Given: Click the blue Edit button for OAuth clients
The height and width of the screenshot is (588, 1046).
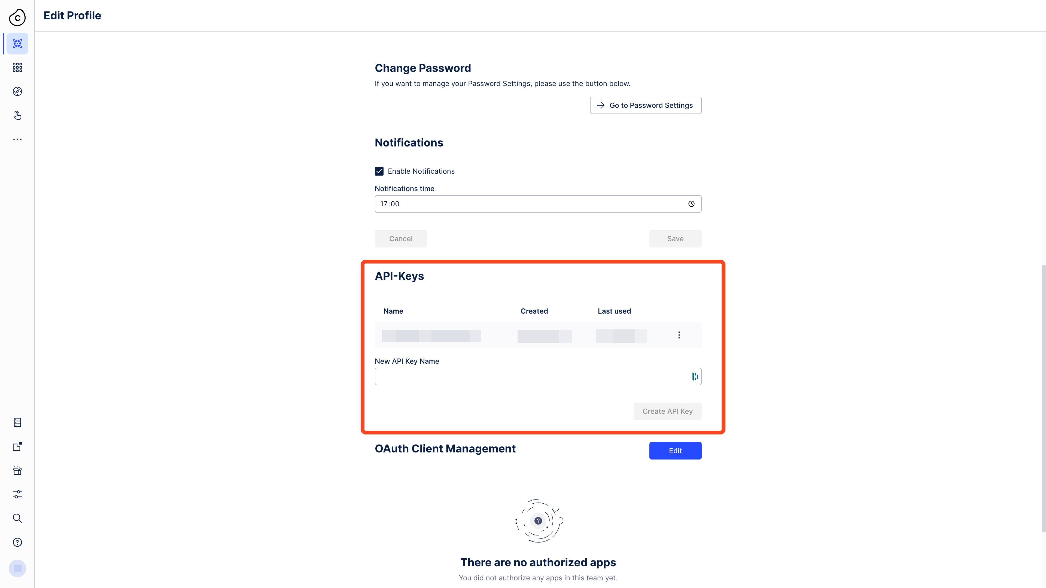Looking at the screenshot, I should pyautogui.click(x=675, y=451).
